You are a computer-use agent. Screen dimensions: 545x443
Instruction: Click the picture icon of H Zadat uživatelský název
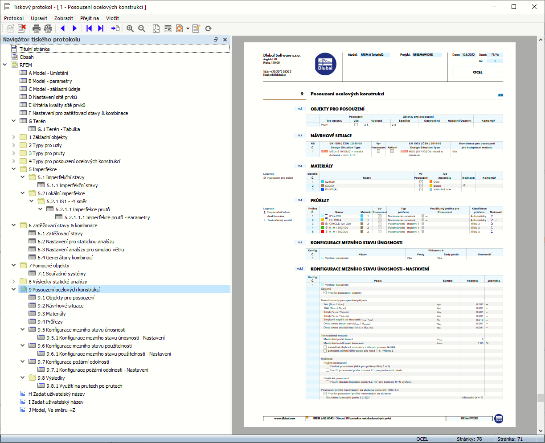(23, 394)
